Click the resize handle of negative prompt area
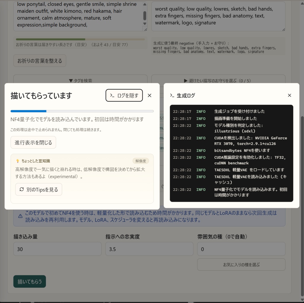The height and width of the screenshot is (303, 304). point(284,29)
